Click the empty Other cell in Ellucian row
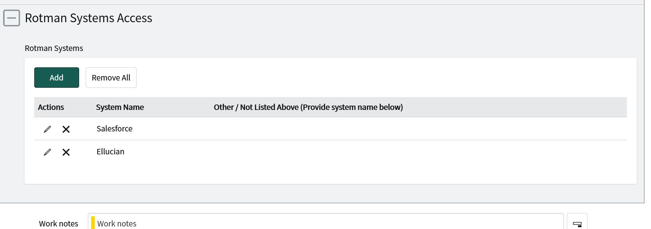This screenshot has width=651, height=229. (308, 151)
